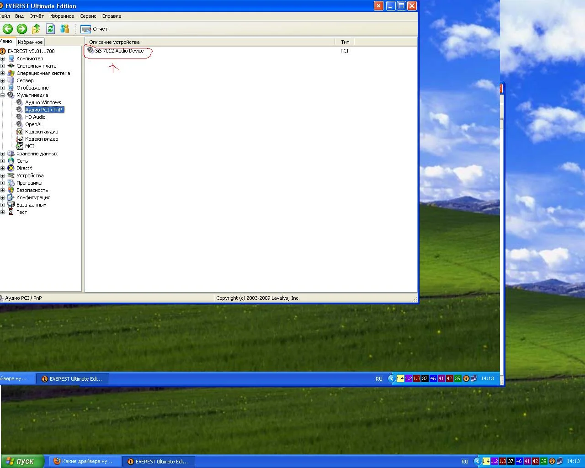Click the База данных tree icon
The height and width of the screenshot is (468, 585).
pyautogui.click(x=11, y=205)
